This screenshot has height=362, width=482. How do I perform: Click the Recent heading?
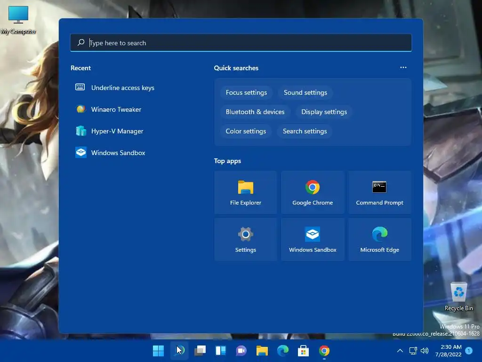pos(80,68)
